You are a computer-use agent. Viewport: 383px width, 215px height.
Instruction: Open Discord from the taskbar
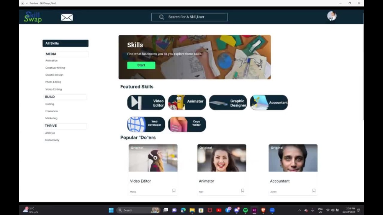pyautogui.click(x=237, y=210)
